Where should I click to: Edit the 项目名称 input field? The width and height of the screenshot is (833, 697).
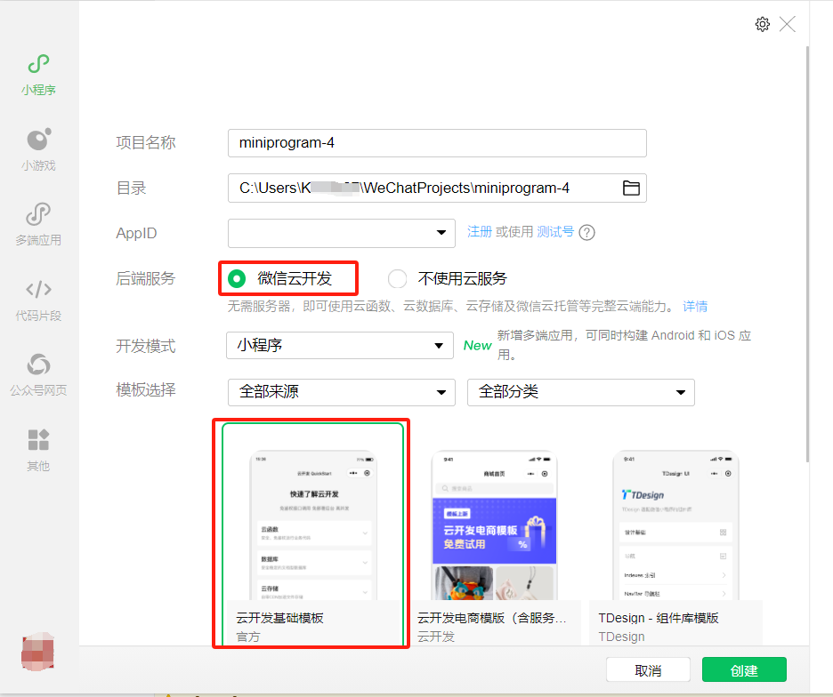point(437,143)
